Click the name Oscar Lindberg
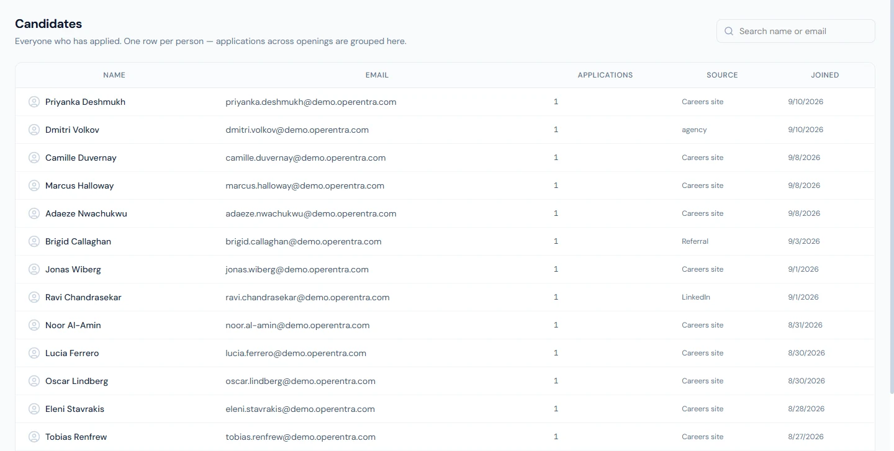Viewport: 894px width, 451px height. tap(76, 381)
